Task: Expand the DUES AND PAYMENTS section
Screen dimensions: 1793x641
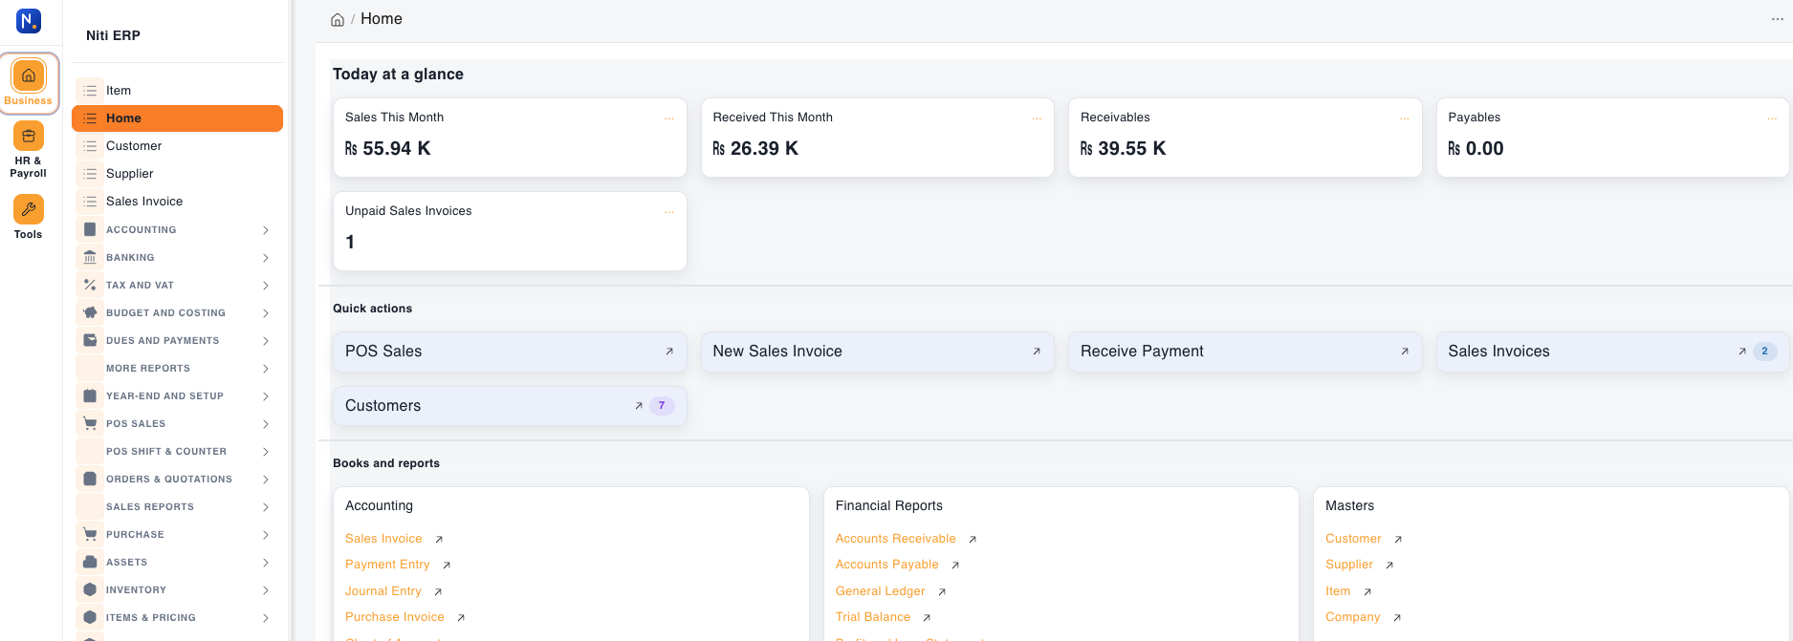Action: point(178,340)
